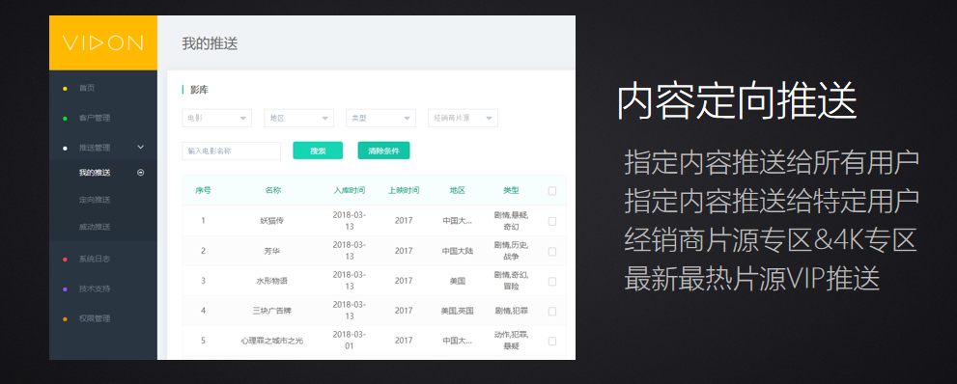Click the 剧情,犯罪 type cell

512,311
